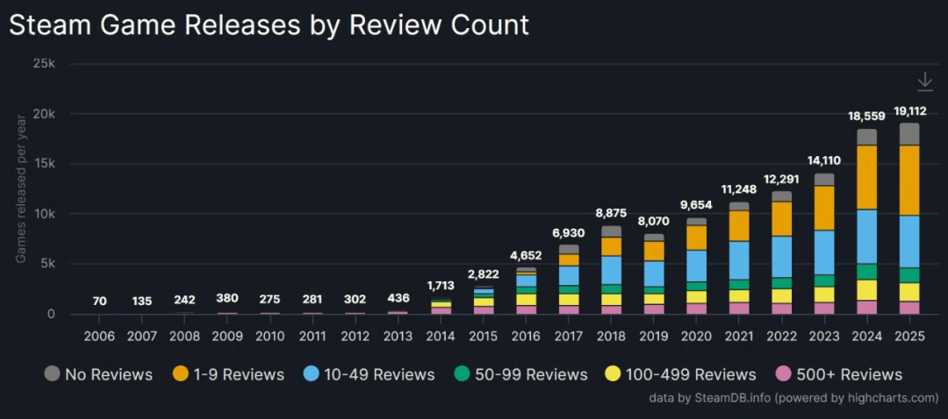Click the gray No Reviews legend dot
948x419 pixels.
(53, 374)
